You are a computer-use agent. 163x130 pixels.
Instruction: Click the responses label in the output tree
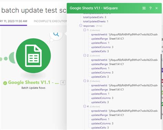pyautogui.click(x=89, y=26)
